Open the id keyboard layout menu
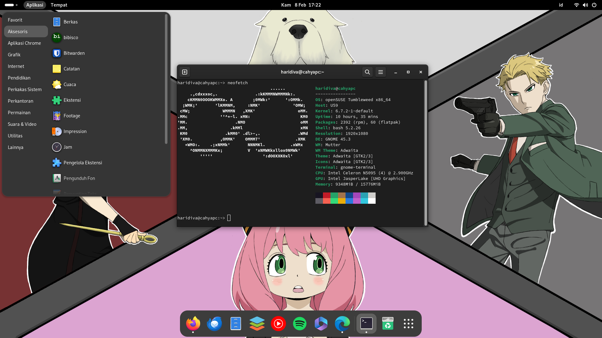This screenshot has height=338, width=602. point(561,5)
